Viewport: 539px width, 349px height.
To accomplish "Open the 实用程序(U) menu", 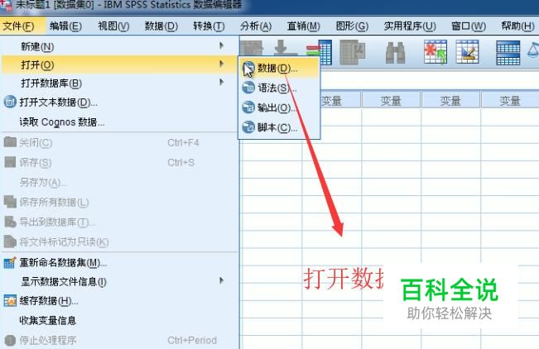I will click(410, 26).
